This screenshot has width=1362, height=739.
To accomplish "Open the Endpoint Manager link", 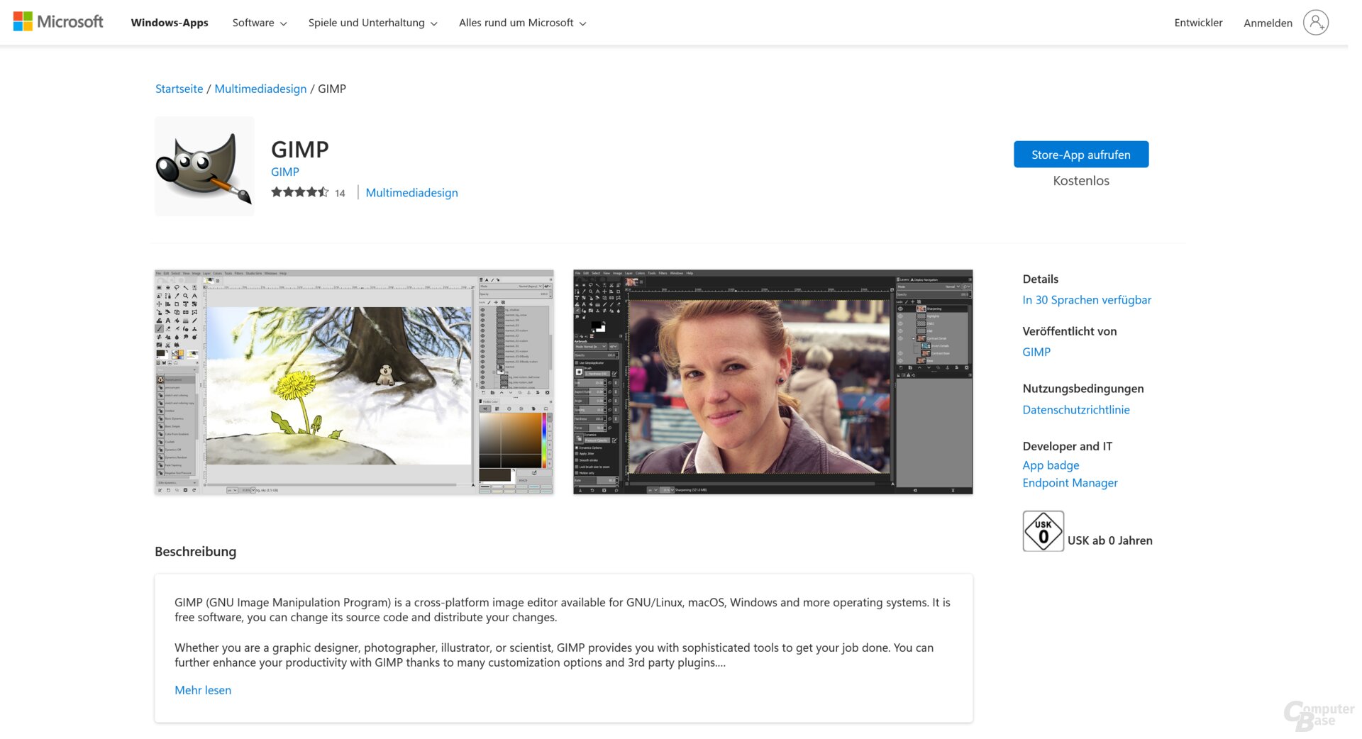I will [x=1070, y=483].
